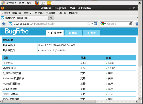143x104 pixels.
Task: Click the Google search engine icon
Action: click(x=102, y=24)
